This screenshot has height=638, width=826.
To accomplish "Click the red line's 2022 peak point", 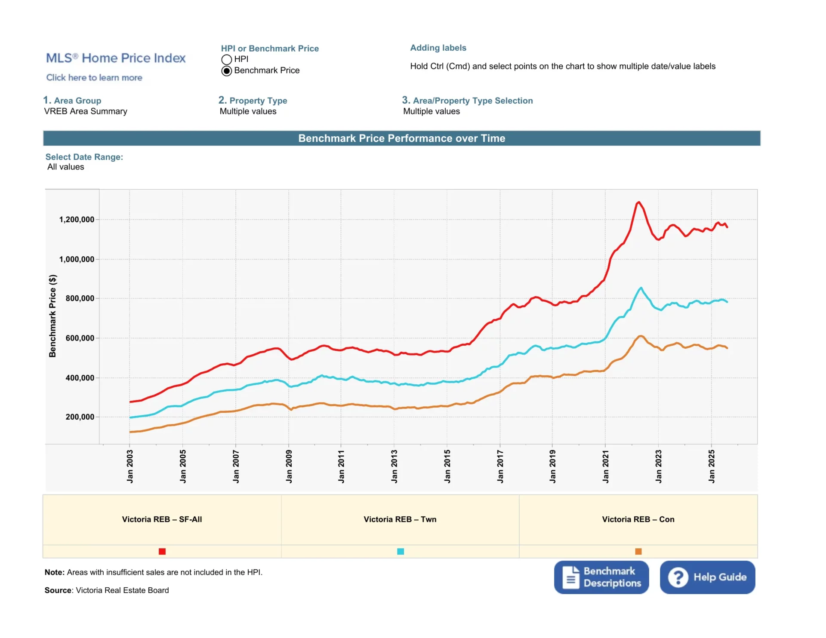I will coord(639,202).
